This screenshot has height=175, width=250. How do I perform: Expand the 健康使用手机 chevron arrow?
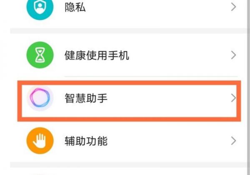(x=233, y=55)
